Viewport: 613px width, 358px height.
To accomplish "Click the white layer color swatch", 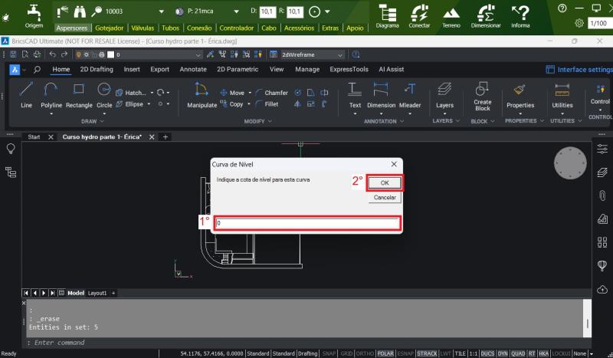I will click(x=111, y=54).
